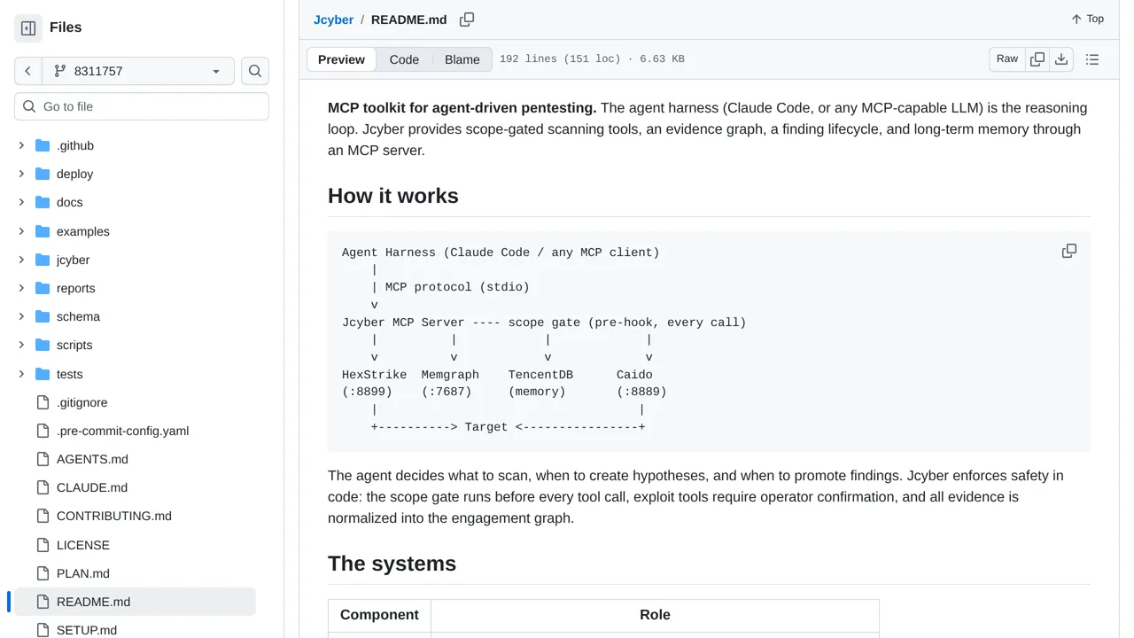The height and width of the screenshot is (638, 1134).
Task: Copy the README.md path icon
Action: [467, 19]
